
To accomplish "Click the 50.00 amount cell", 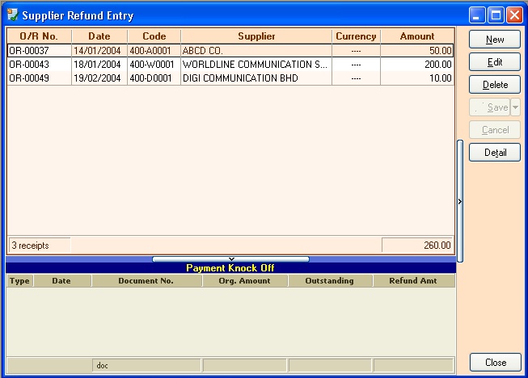I will click(417, 50).
